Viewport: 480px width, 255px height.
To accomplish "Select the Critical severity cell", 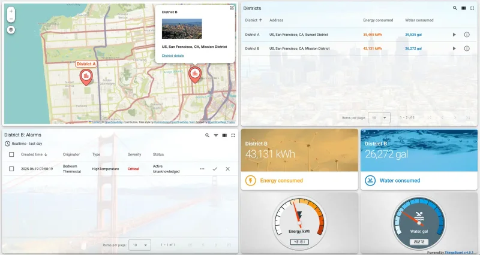I will click(133, 169).
